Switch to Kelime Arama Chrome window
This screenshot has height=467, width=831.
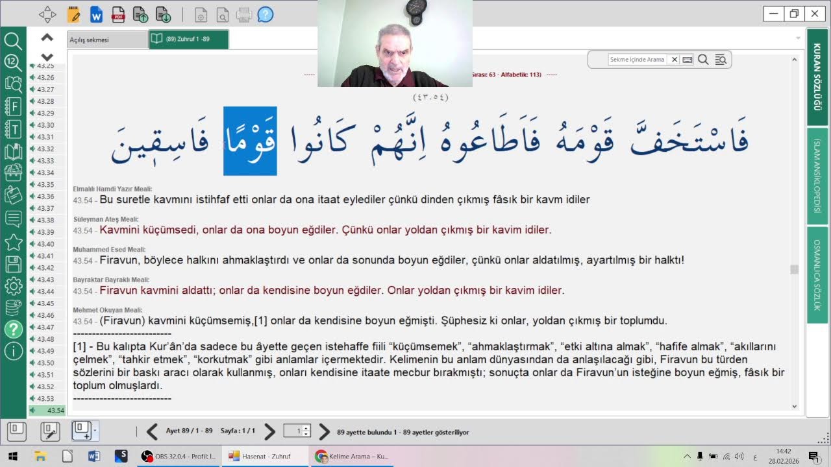(351, 457)
